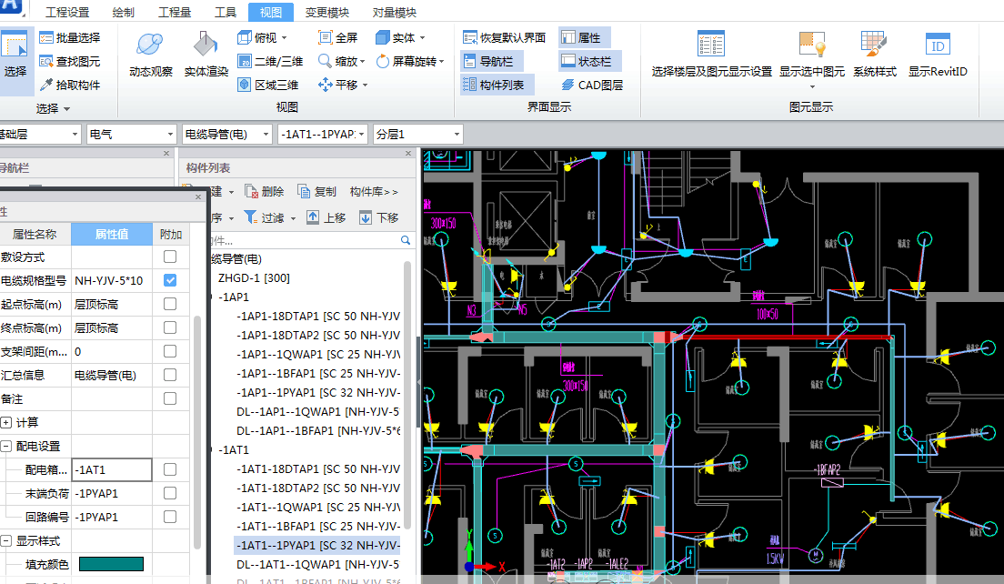Click the 批量选择 batch select icon
Image resolution: width=1004 pixels, height=584 pixels.
(x=46, y=38)
